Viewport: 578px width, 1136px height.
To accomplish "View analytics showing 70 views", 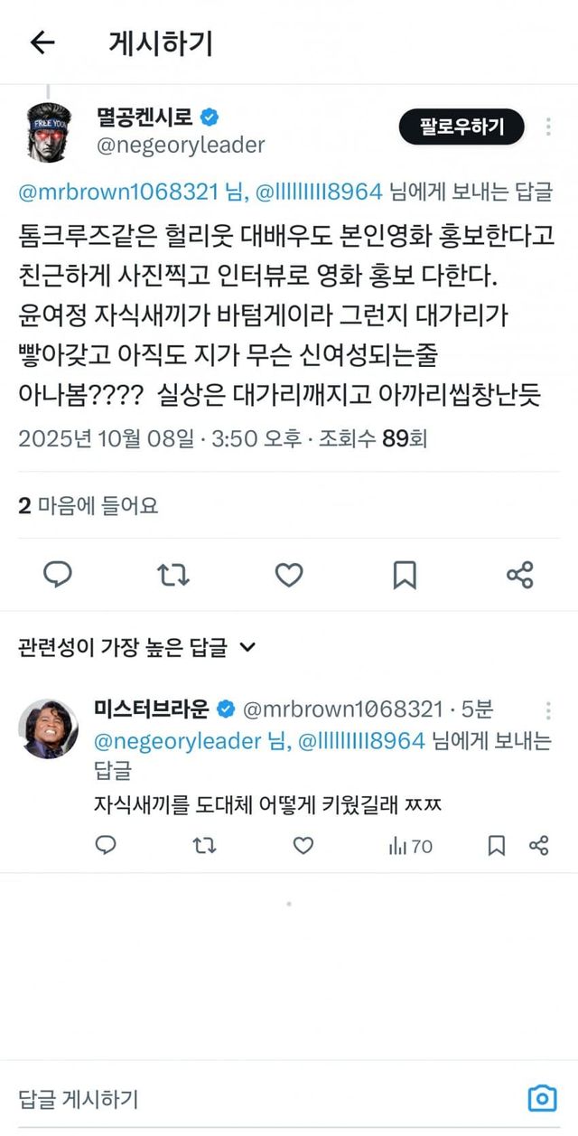I will click(410, 846).
